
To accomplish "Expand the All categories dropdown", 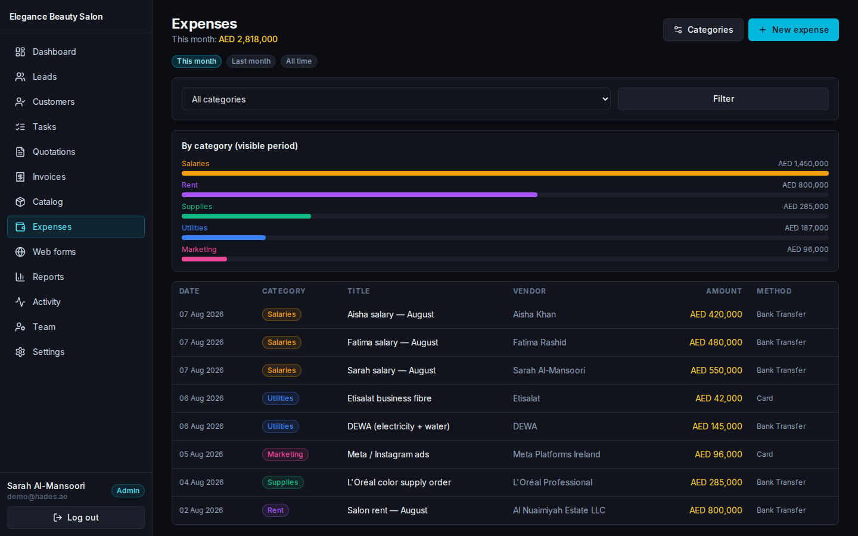I will [396, 99].
